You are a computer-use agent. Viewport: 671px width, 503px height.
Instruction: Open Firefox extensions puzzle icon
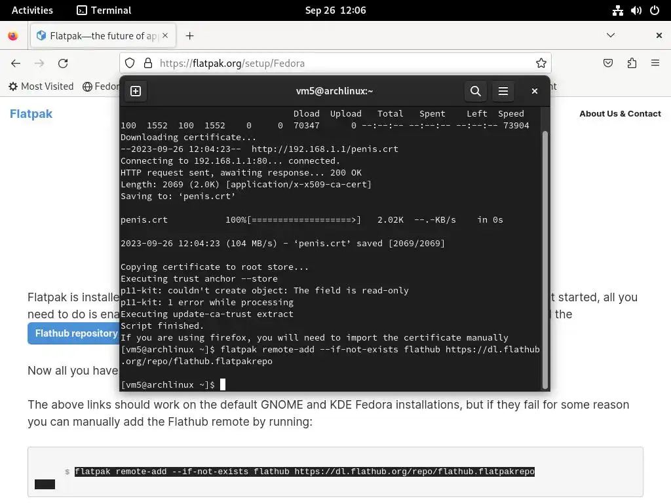tap(632, 64)
